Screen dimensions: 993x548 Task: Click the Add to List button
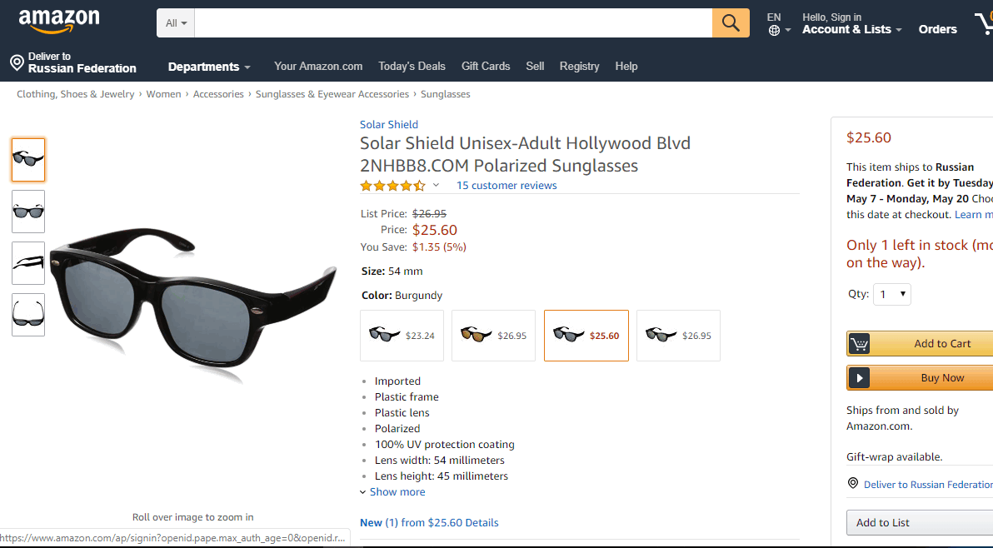point(916,523)
